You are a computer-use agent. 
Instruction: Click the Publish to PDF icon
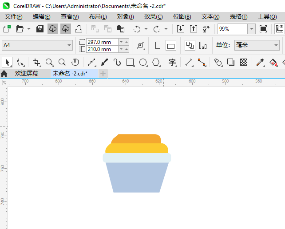206,29
